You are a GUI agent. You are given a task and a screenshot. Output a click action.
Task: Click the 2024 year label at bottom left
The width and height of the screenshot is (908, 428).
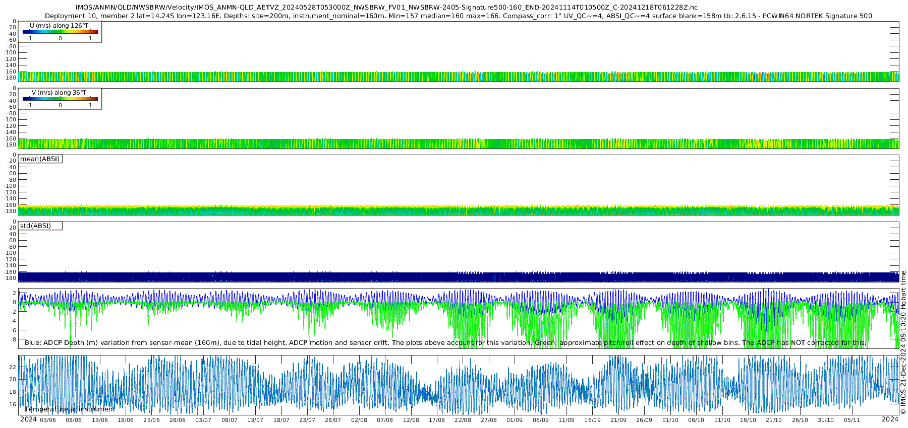coord(28,419)
